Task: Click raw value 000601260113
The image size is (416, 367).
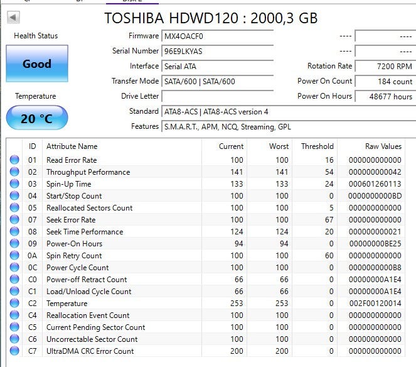Action: tap(375, 184)
